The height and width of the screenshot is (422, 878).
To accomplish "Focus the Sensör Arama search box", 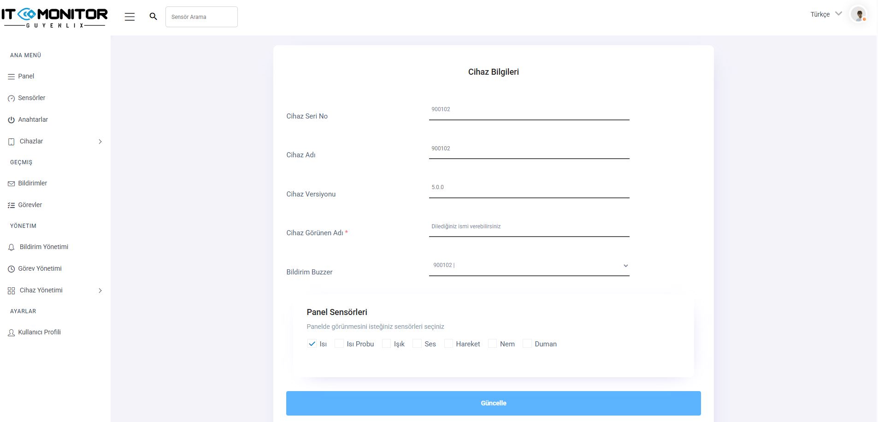I will point(201,17).
